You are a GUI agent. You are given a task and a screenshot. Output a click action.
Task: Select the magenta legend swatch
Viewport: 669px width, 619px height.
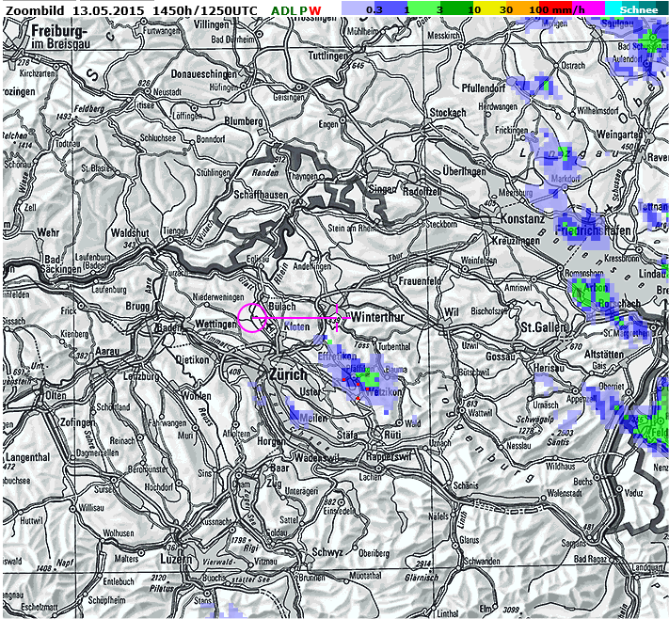click(x=588, y=8)
